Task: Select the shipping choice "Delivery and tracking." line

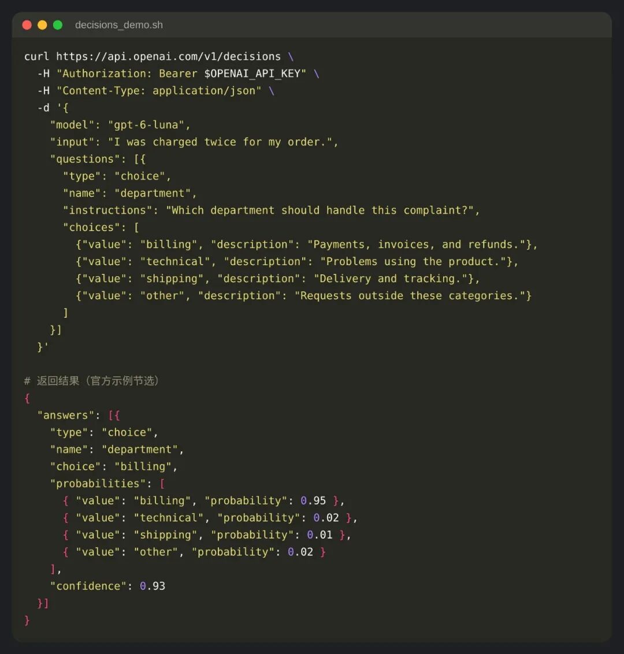Action: pos(278,278)
